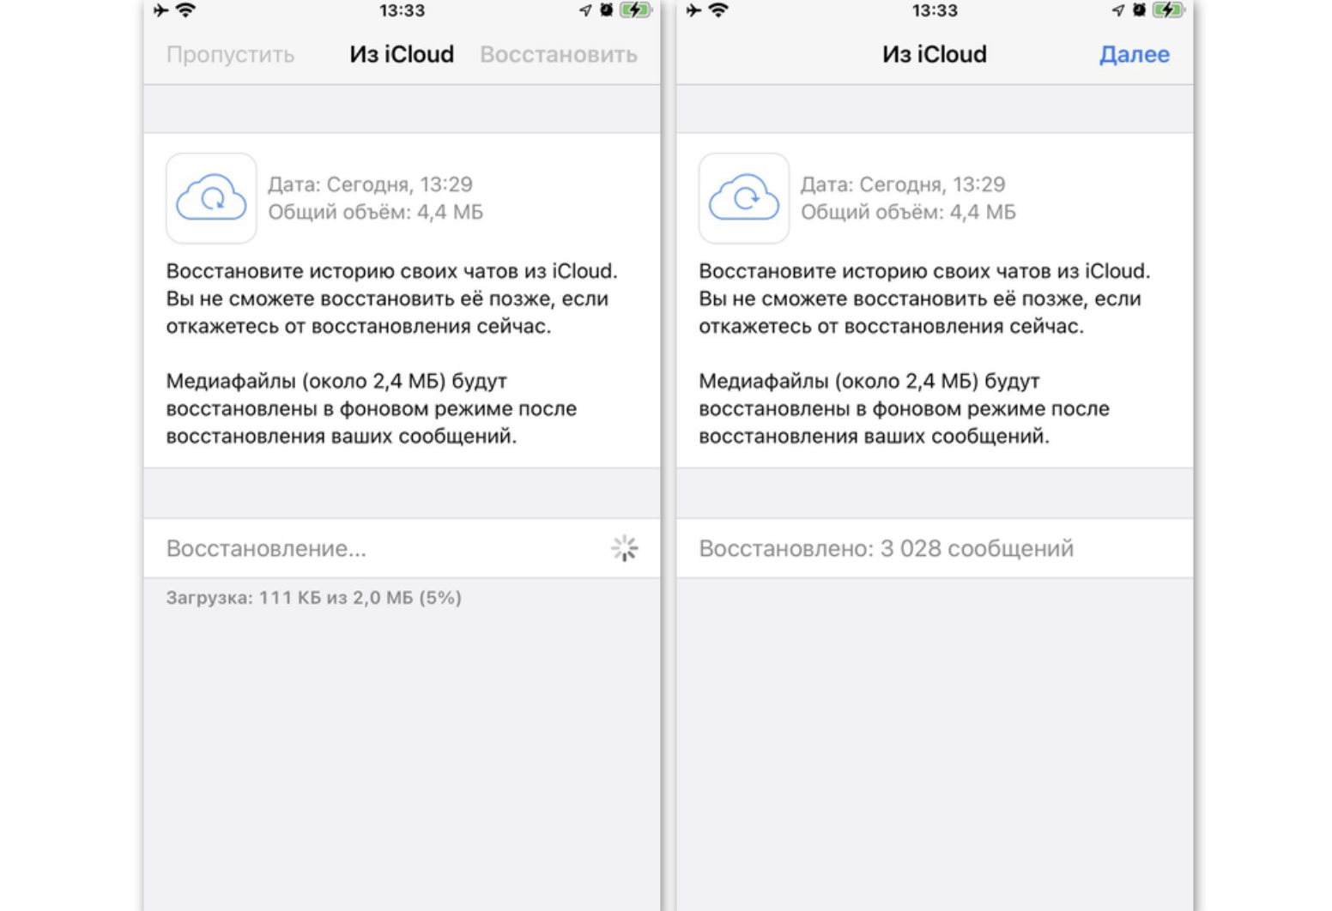Screen dimensions: 1332x911
Task: Click backup date text on left screen
Action: pyautogui.click(x=370, y=184)
